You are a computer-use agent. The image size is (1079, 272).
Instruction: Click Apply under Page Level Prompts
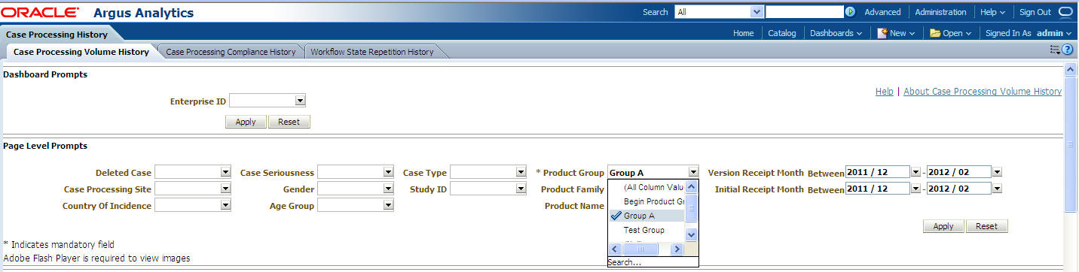coord(943,226)
